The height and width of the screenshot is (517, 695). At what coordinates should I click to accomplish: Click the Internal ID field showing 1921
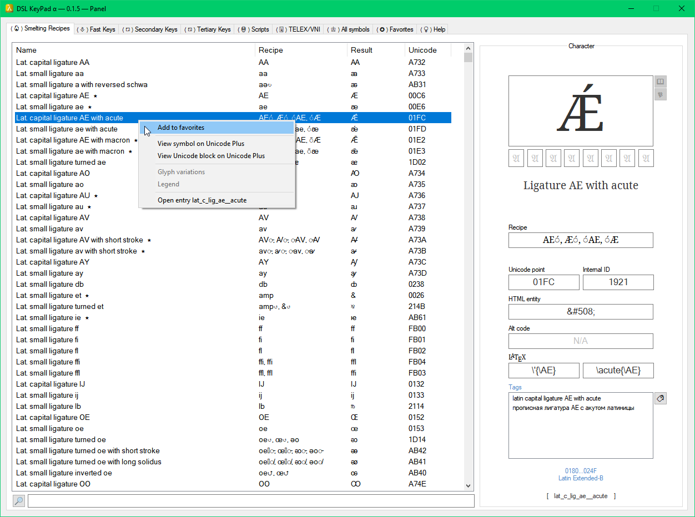point(618,282)
